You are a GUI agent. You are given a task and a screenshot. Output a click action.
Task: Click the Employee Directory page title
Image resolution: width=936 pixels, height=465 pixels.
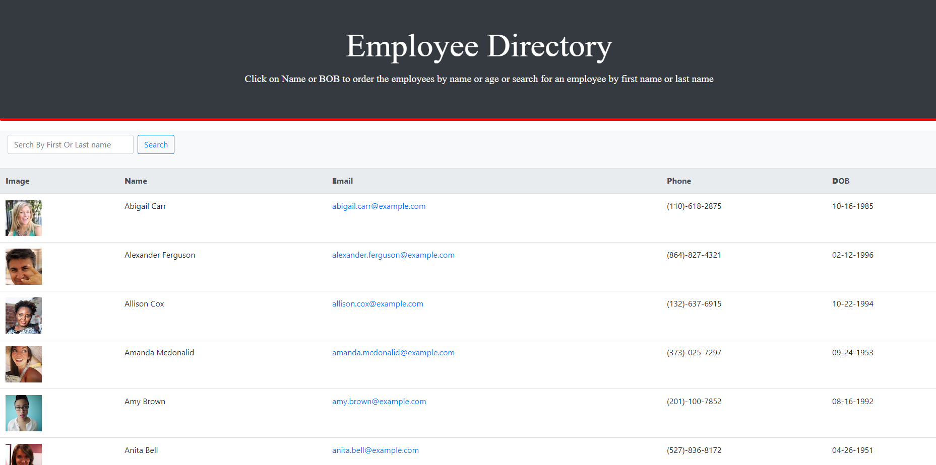[x=478, y=46]
